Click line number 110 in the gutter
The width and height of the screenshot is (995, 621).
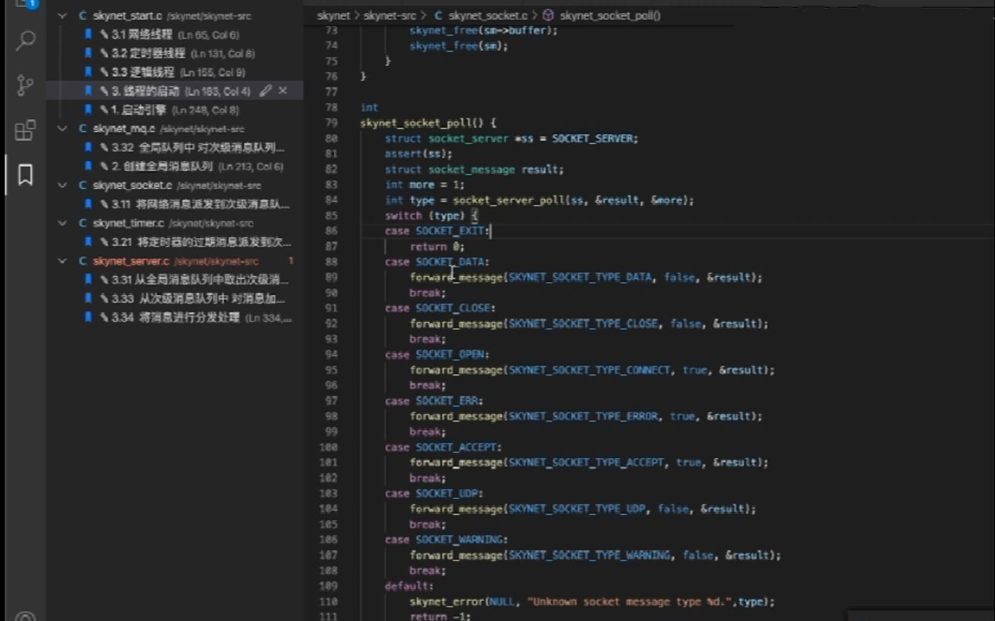click(329, 601)
